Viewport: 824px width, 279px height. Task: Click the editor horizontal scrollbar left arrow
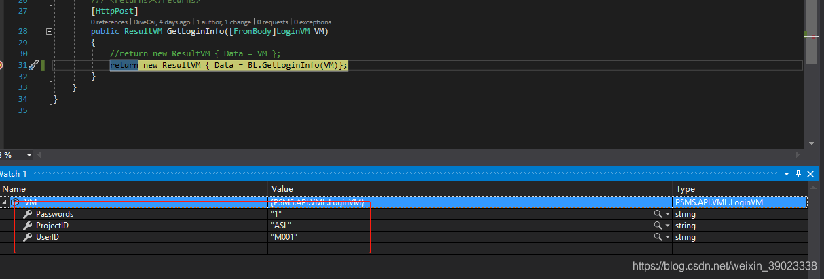(38, 155)
